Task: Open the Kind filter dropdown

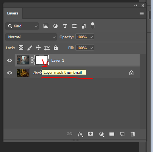Action: tap(22, 26)
